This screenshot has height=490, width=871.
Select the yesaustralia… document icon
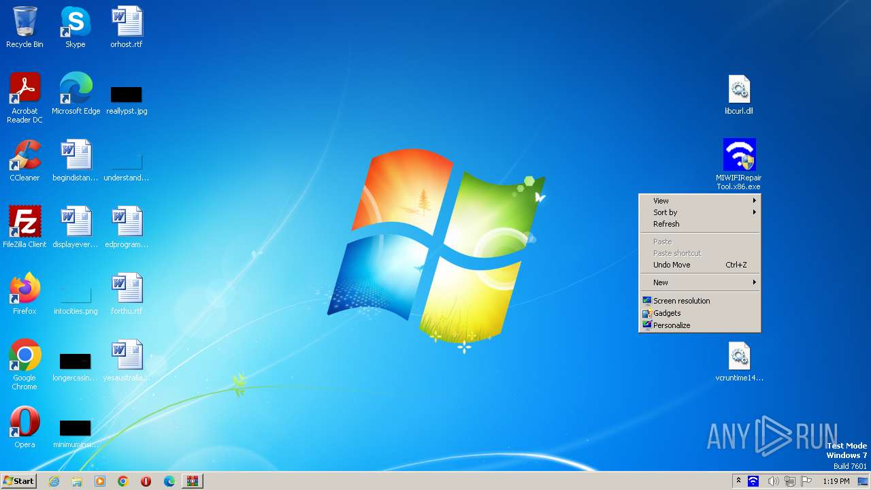click(127, 361)
